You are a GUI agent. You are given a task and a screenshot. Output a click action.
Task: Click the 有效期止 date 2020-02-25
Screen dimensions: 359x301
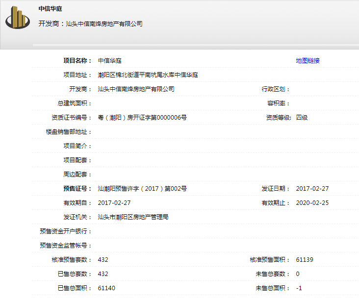click(312, 203)
